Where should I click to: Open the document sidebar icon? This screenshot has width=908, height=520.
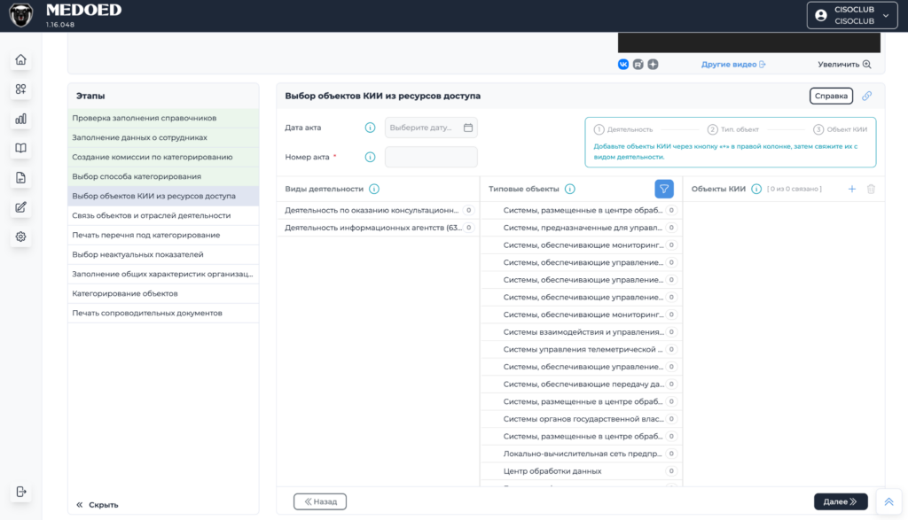[x=21, y=177]
